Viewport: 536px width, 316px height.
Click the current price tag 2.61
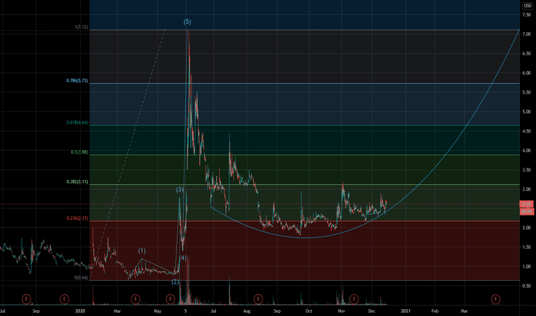[526, 204]
